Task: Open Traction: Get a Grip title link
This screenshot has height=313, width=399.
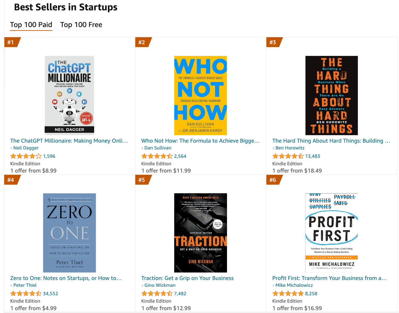Action: point(187,278)
